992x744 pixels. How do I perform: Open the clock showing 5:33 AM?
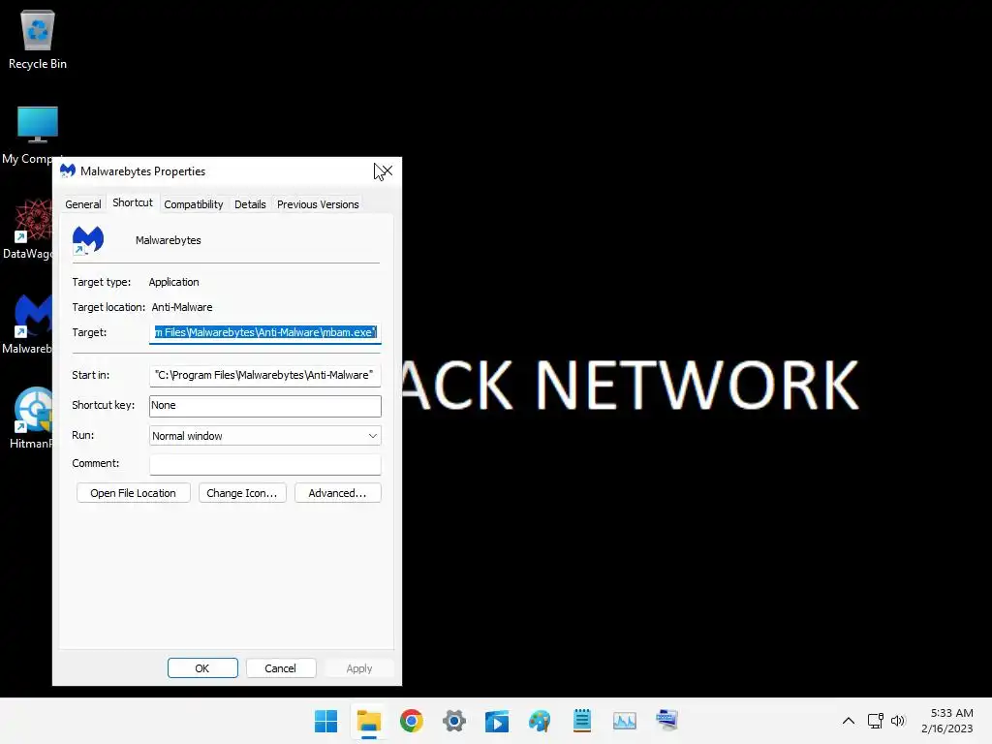coord(947,721)
